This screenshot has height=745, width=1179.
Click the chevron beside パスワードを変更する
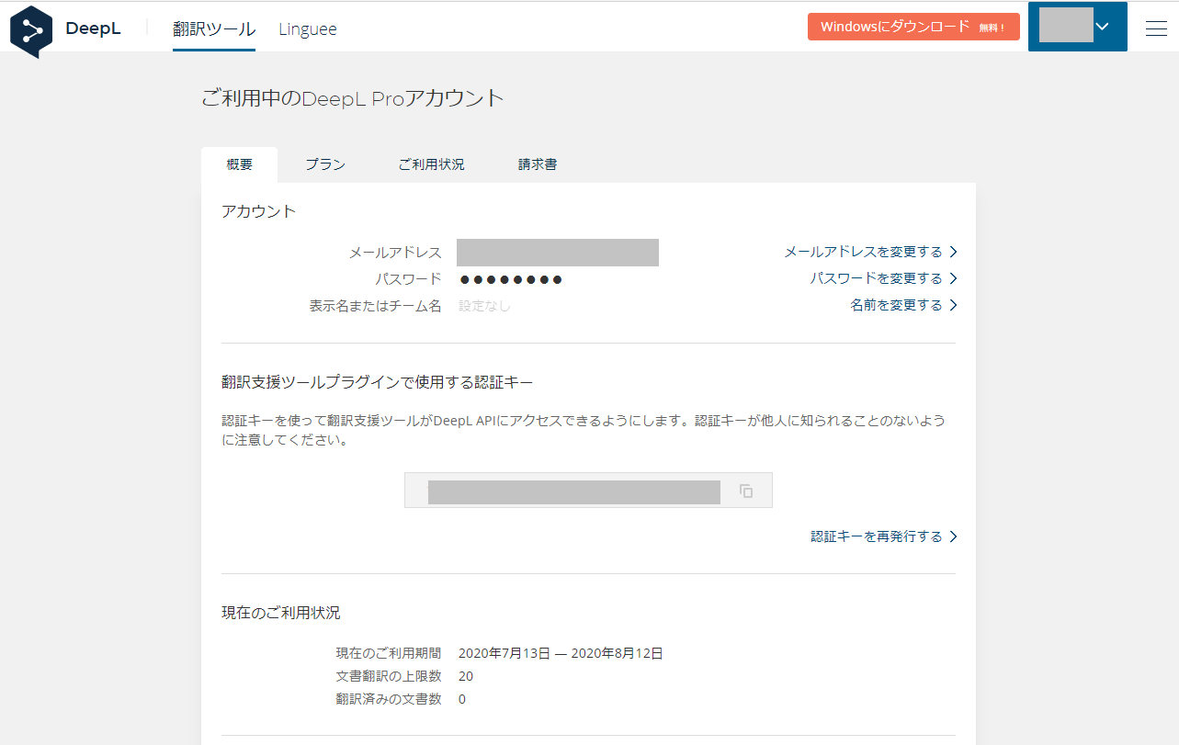click(954, 277)
